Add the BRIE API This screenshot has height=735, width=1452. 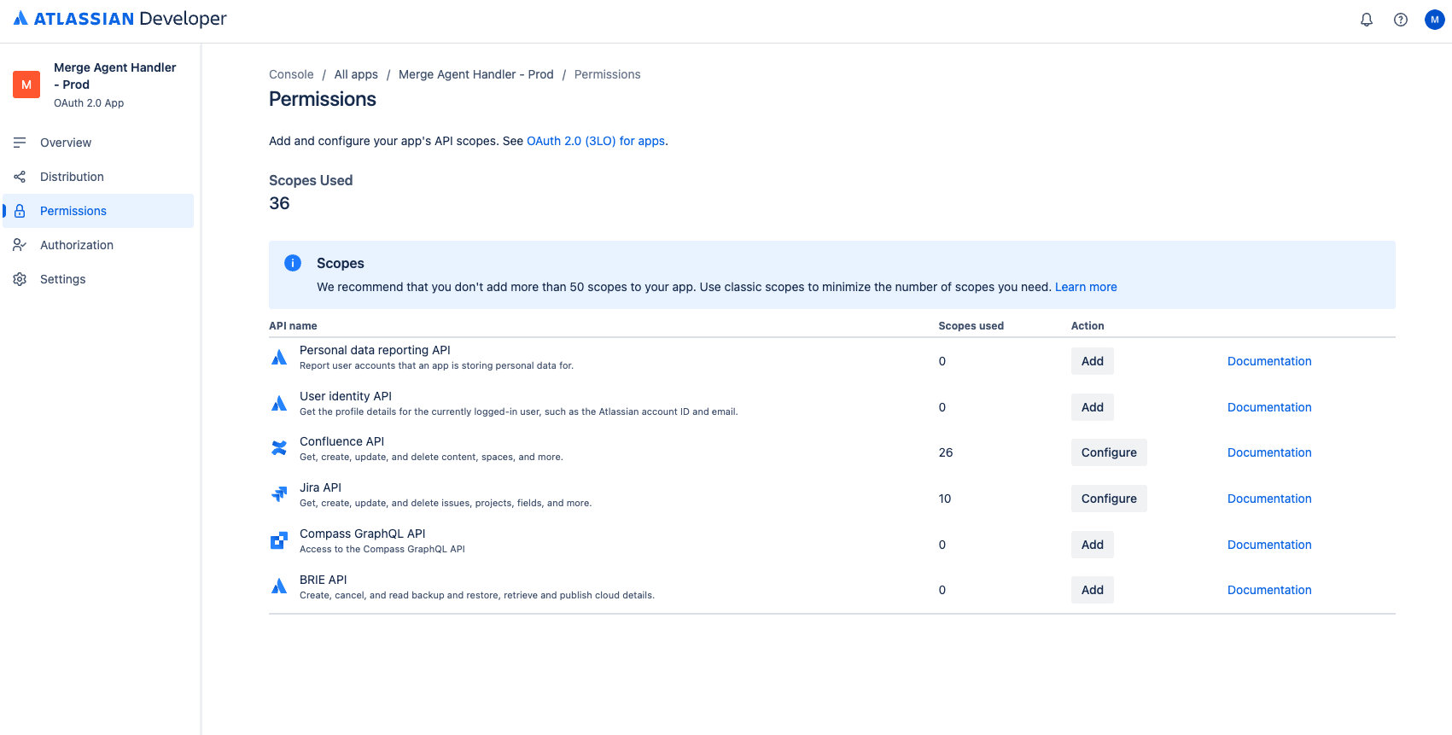[x=1093, y=590]
